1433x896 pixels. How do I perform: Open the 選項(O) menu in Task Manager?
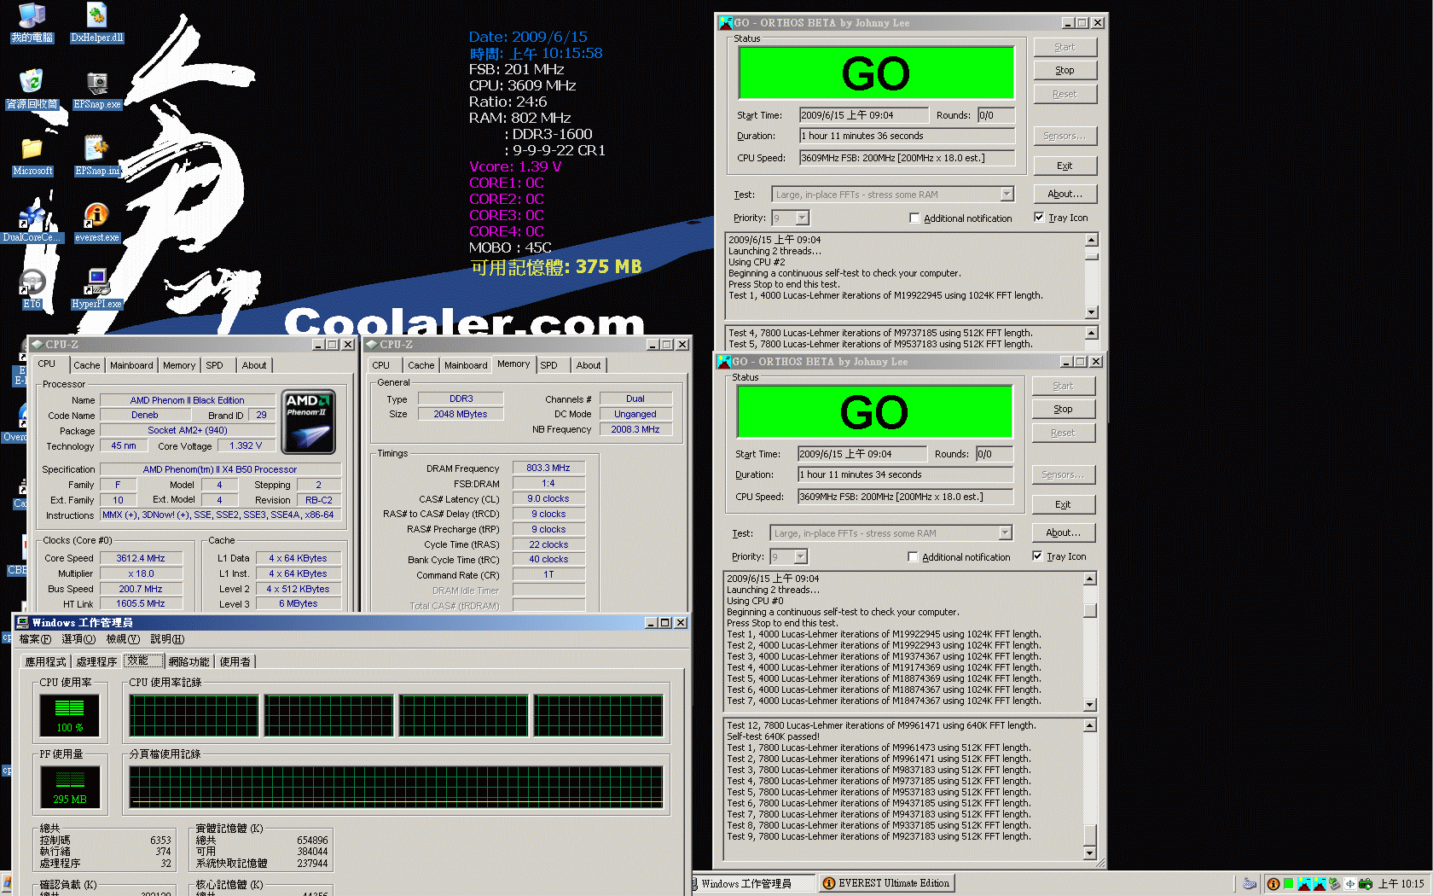coord(79,639)
